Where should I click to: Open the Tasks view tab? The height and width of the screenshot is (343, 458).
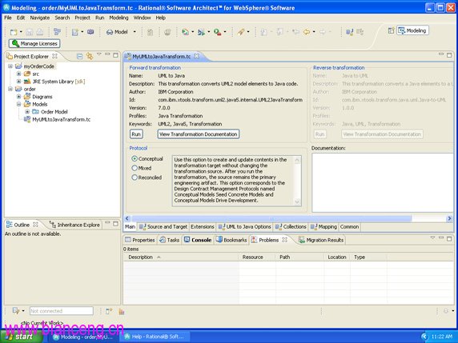coord(169,240)
